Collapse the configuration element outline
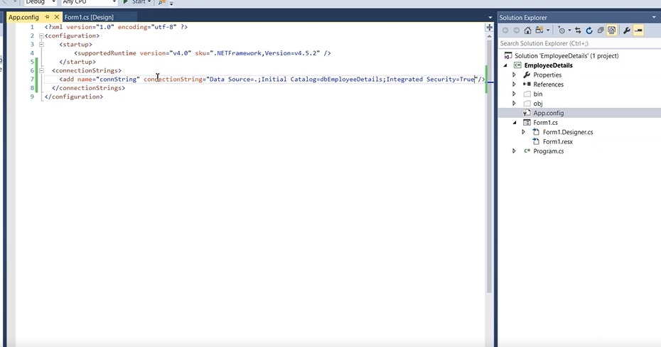This screenshot has width=661, height=347. (x=41, y=35)
